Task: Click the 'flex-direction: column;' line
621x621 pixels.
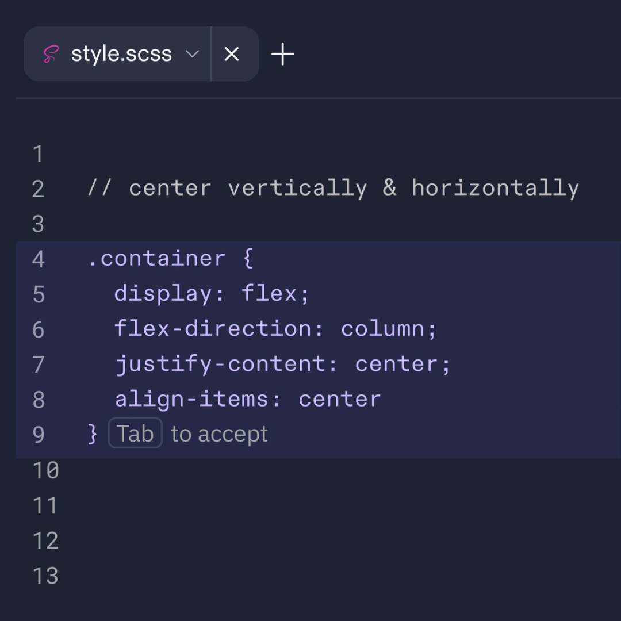Action: (276, 328)
